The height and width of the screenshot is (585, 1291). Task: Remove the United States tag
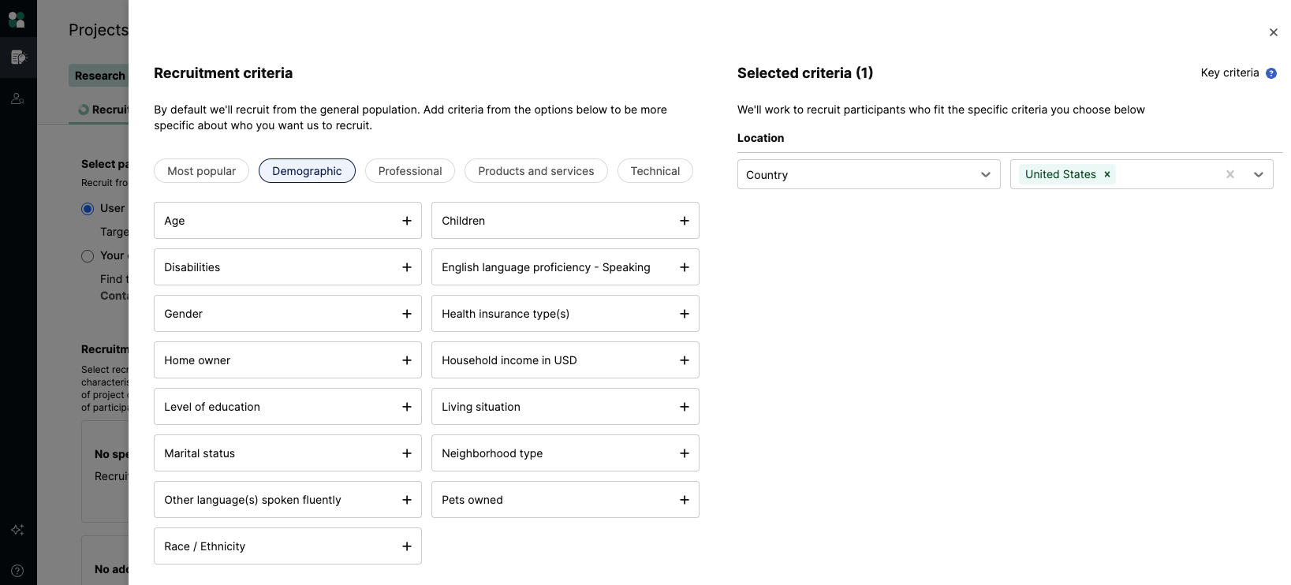(x=1107, y=174)
